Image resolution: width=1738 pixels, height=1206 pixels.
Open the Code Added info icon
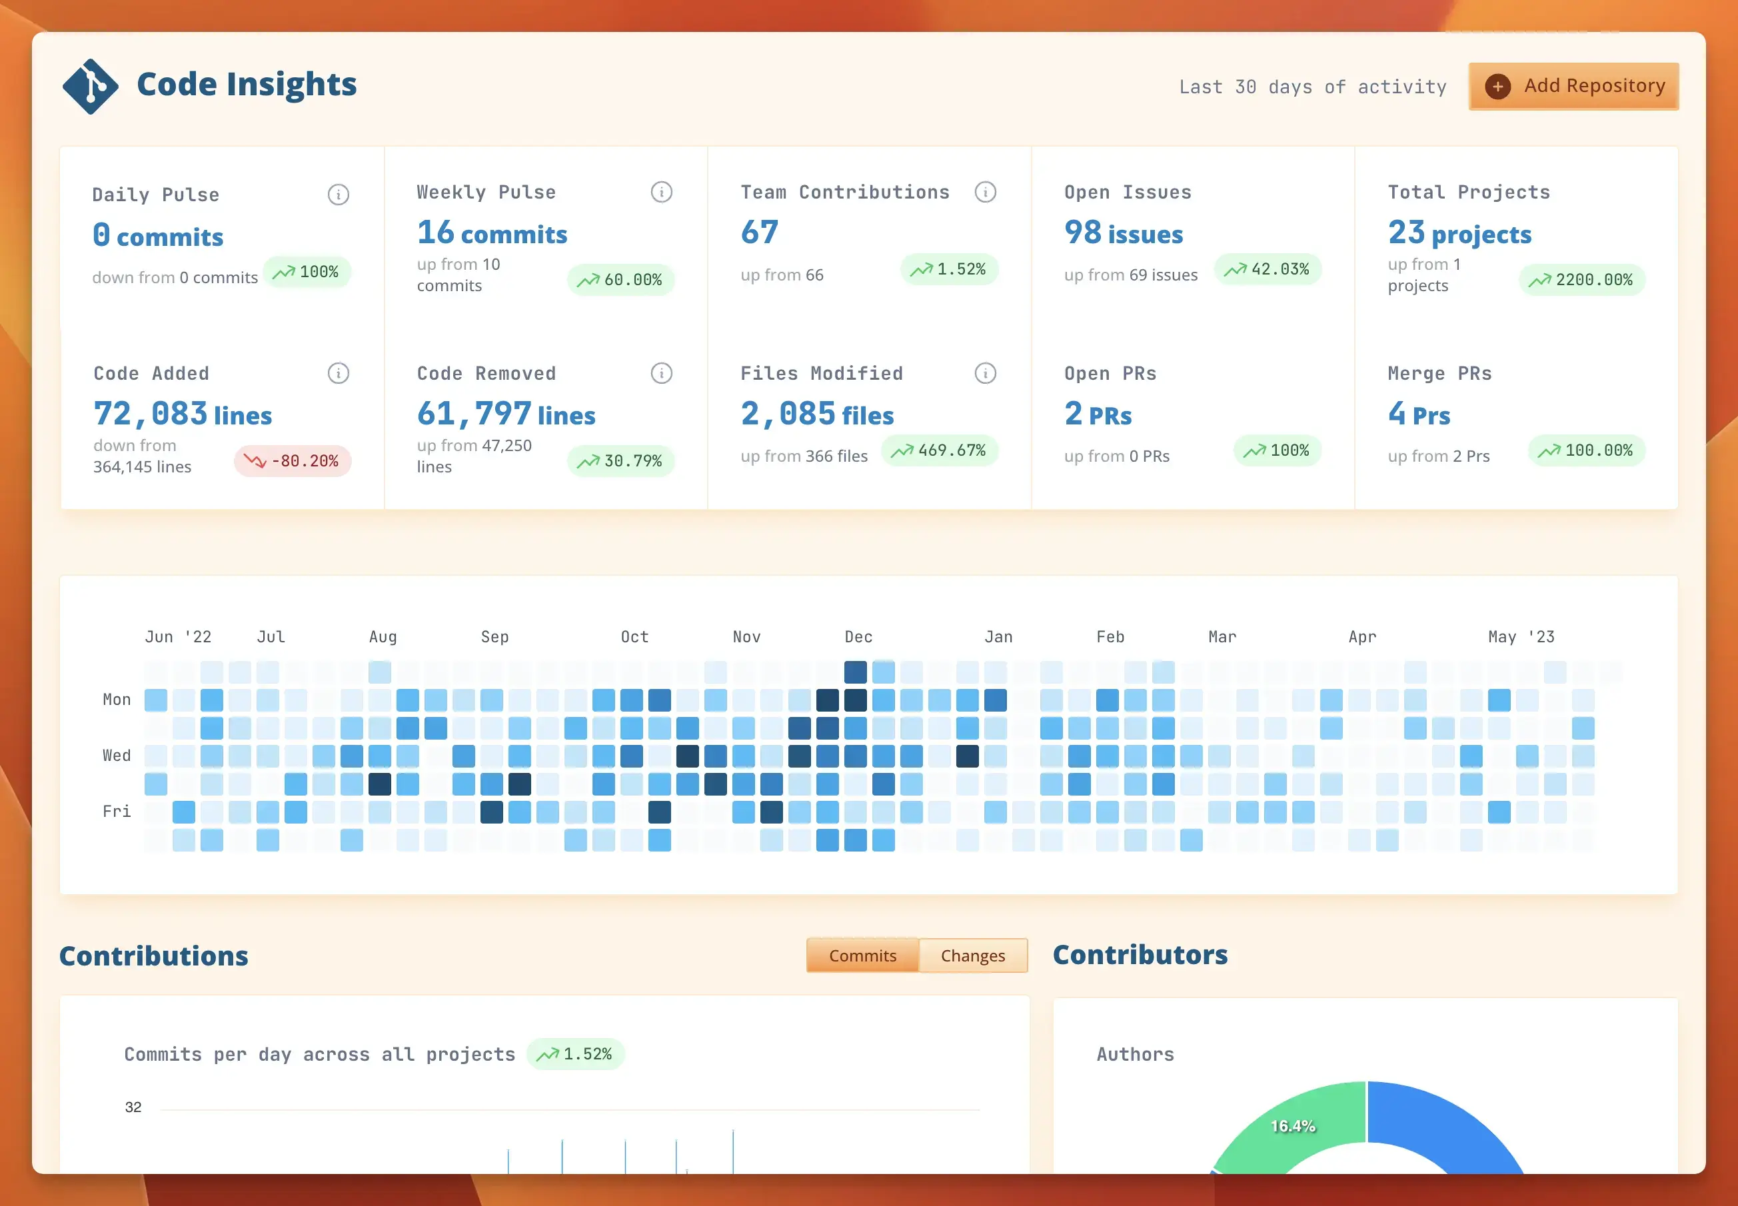tap(338, 372)
